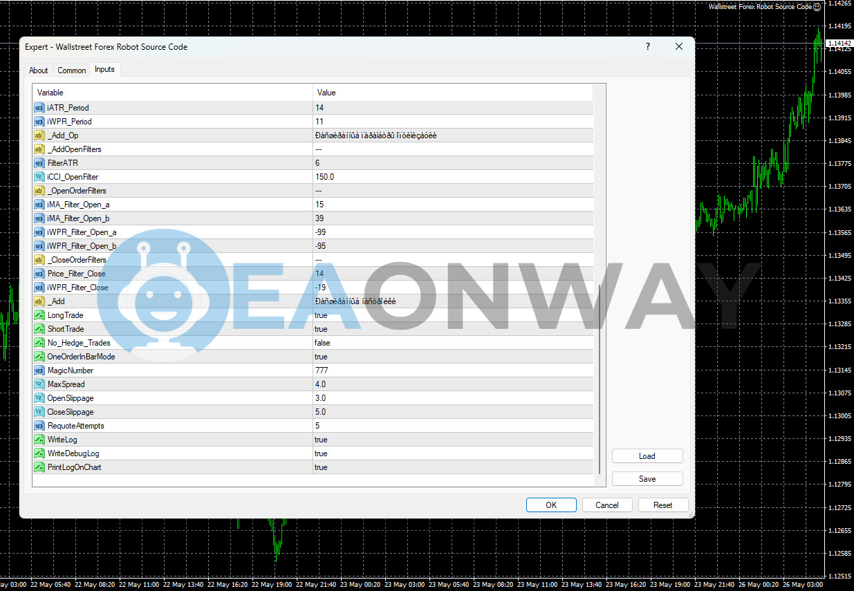The image size is (854, 591).
Task: Click the boolean icon beside PrintLogOnChart
Action: (x=39, y=467)
